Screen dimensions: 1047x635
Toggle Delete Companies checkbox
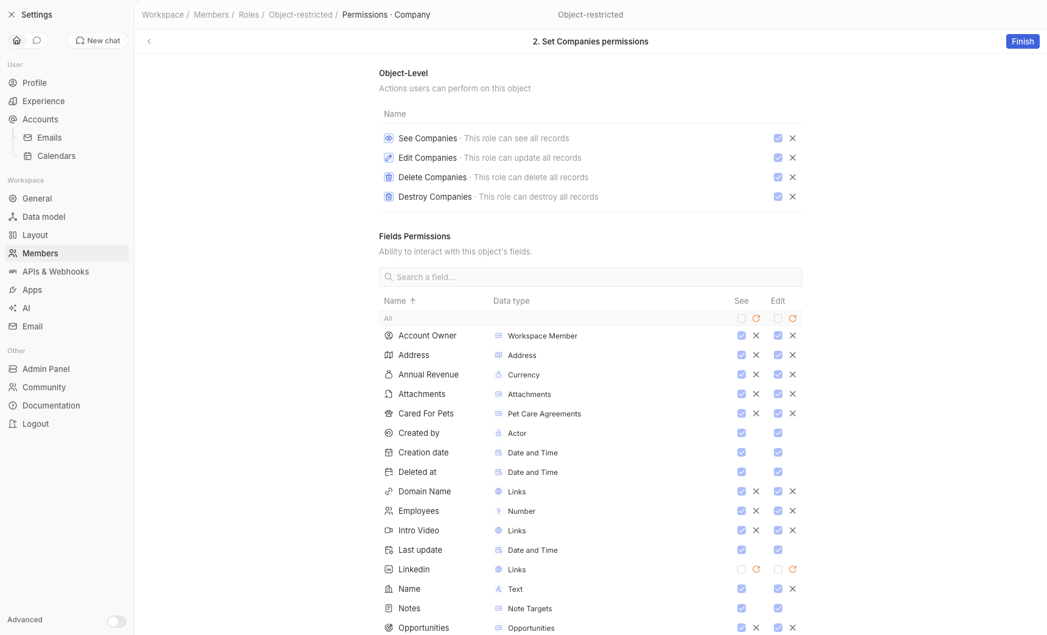click(x=778, y=177)
